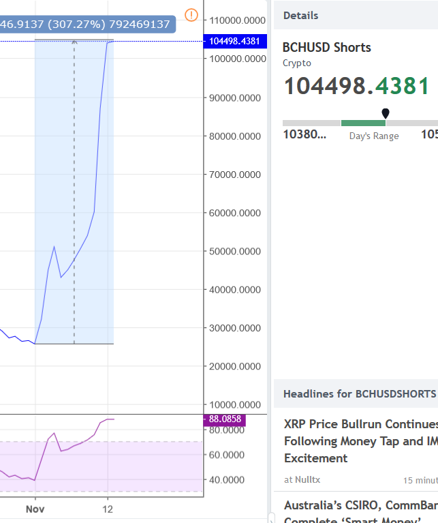Click the 12 date label on time axis

108,509
